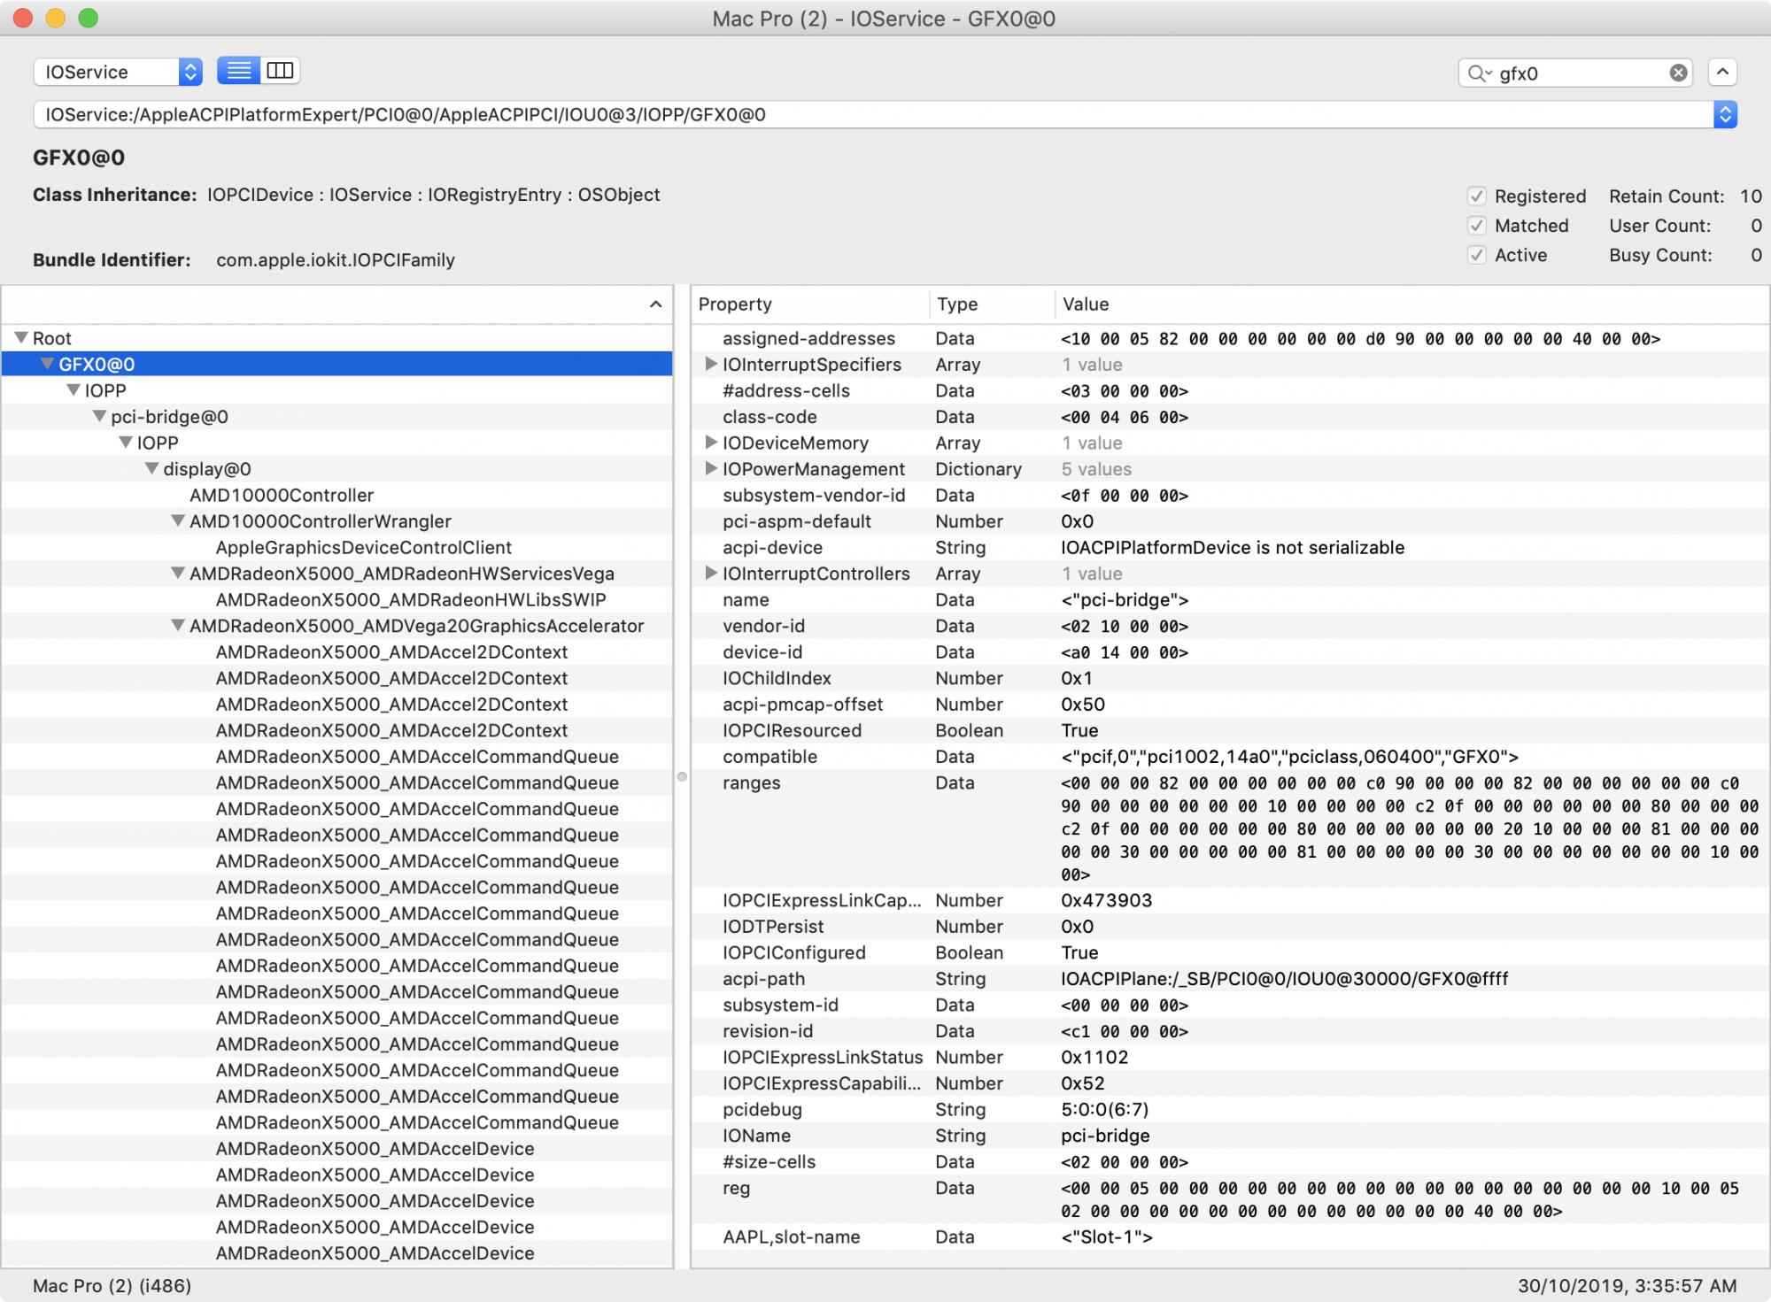Viewport: 1771px width, 1302px height.
Task: Expand the IODeviceMemory property
Action: [x=710, y=442]
